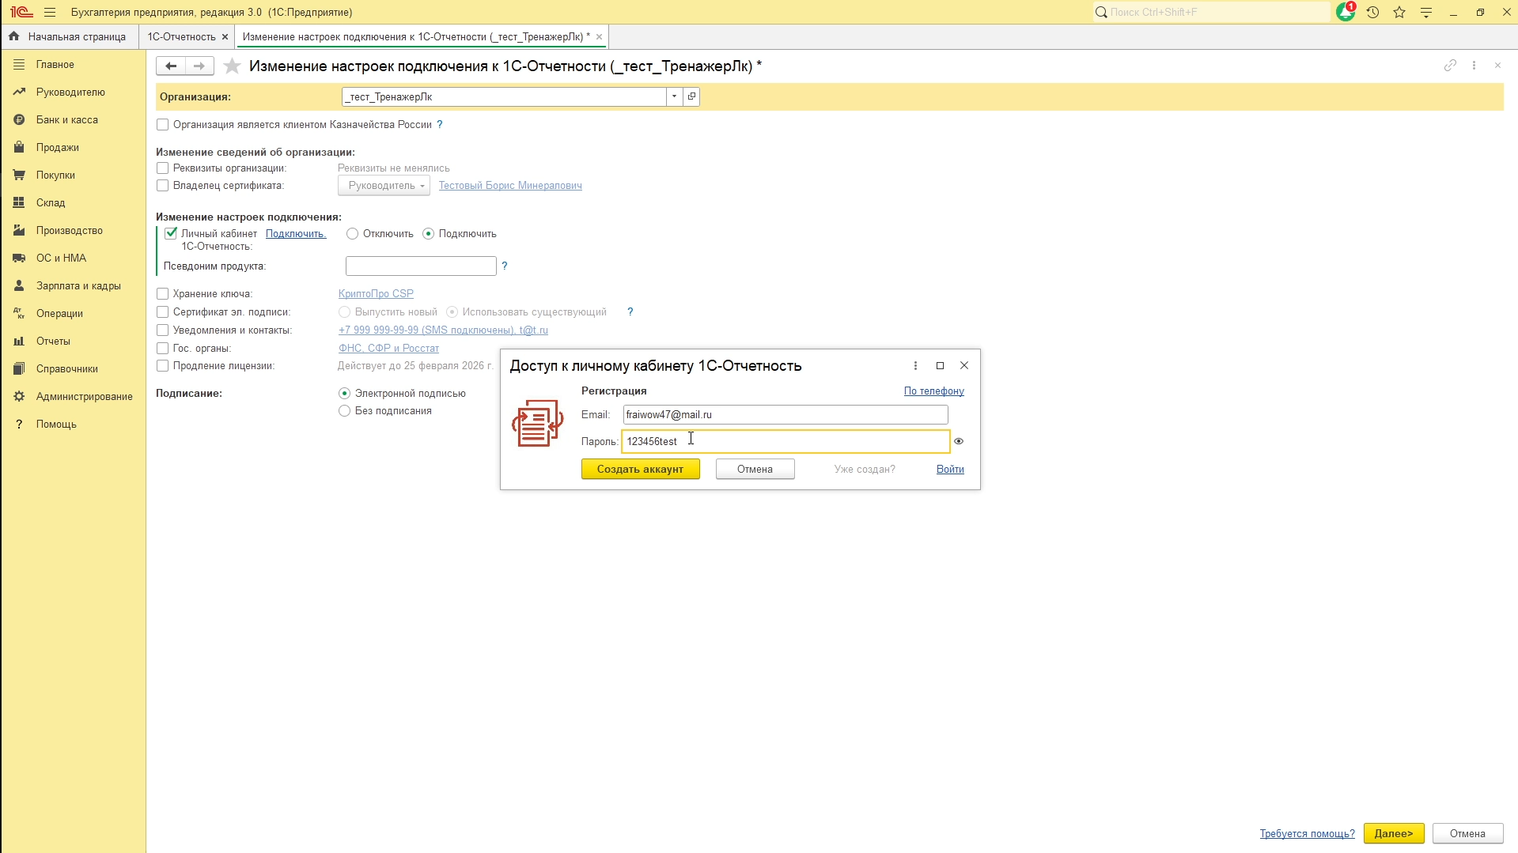Image resolution: width=1518 pixels, height=853 pixels.
Task: Open Склад section grid icon
Action: click(x=19, y=202)
